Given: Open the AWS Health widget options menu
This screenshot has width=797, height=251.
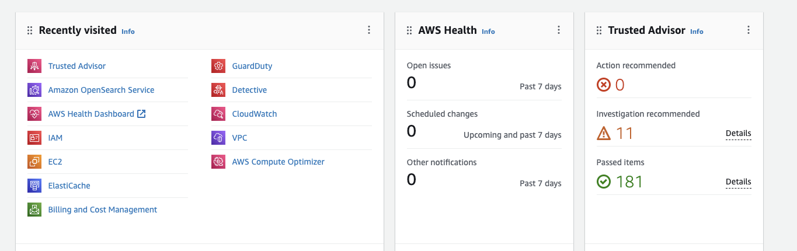Looking at the screenshot, I should pyautogui.click(x=559, y=30).
